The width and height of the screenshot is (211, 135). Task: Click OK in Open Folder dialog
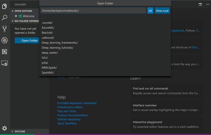(x=150, y=10)
